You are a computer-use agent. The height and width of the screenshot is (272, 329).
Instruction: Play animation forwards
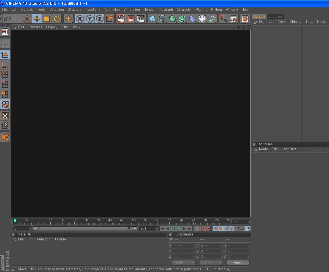(179, 229)
